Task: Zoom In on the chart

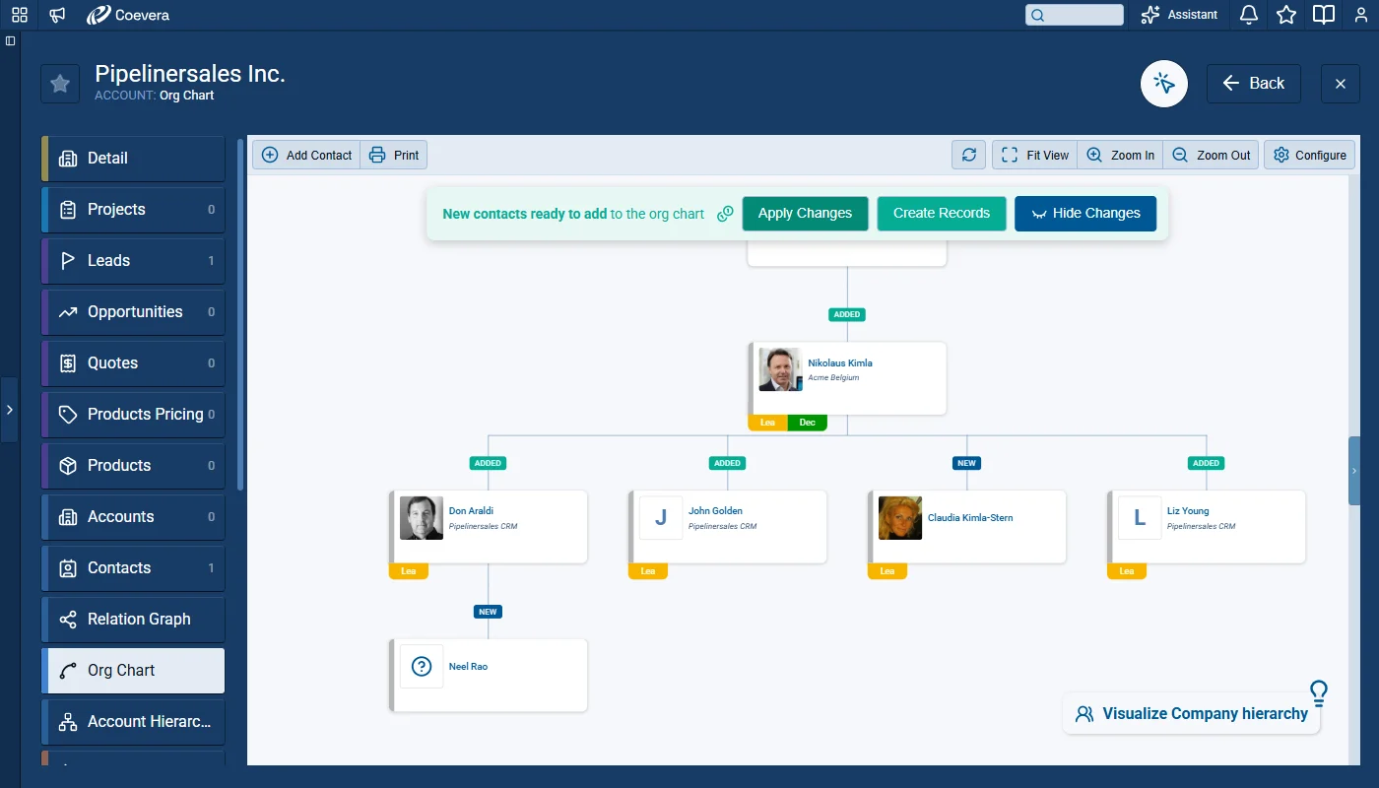Action: pos(1121,155)
